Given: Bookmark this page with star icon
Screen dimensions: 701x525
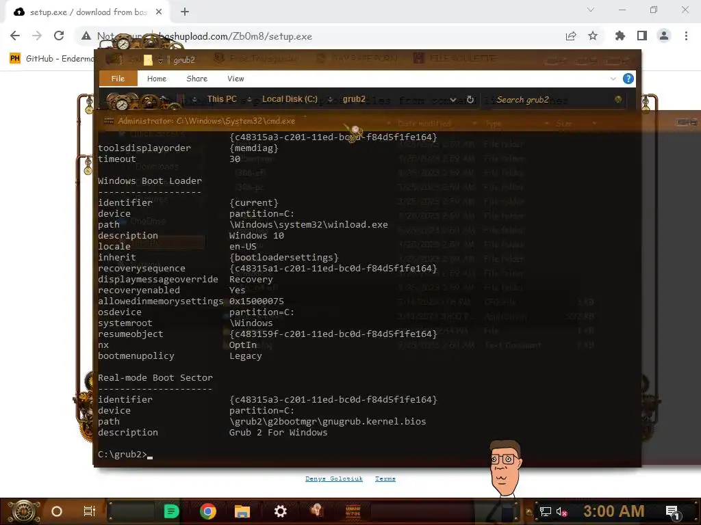Looking at the screenshot, I should 593,36.
